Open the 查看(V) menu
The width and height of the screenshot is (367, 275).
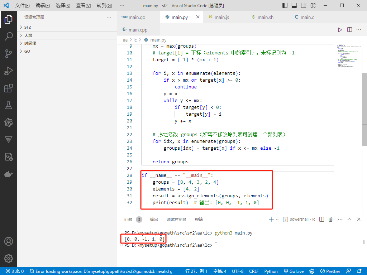pos(84,5)
